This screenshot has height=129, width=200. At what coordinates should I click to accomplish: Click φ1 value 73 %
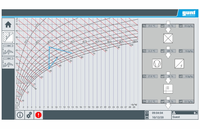170,26
